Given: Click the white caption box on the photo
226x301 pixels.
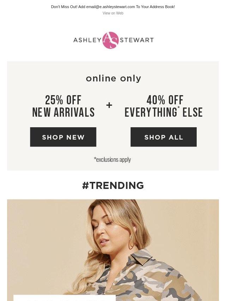Looking at the screenshot, I should pos(64,298).
